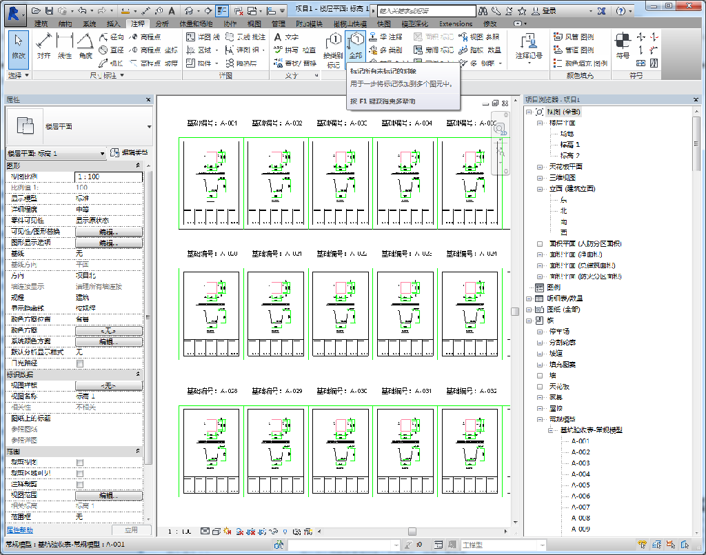The image size is (706, 555).
Task: Toggle the 注释裁剪 annotation crop checkbox
Action: click(x=80, y=484)
